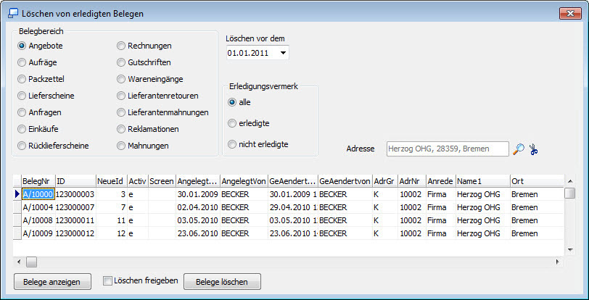Select the Rechnungen radio button
589x300 pixels.
123,46
